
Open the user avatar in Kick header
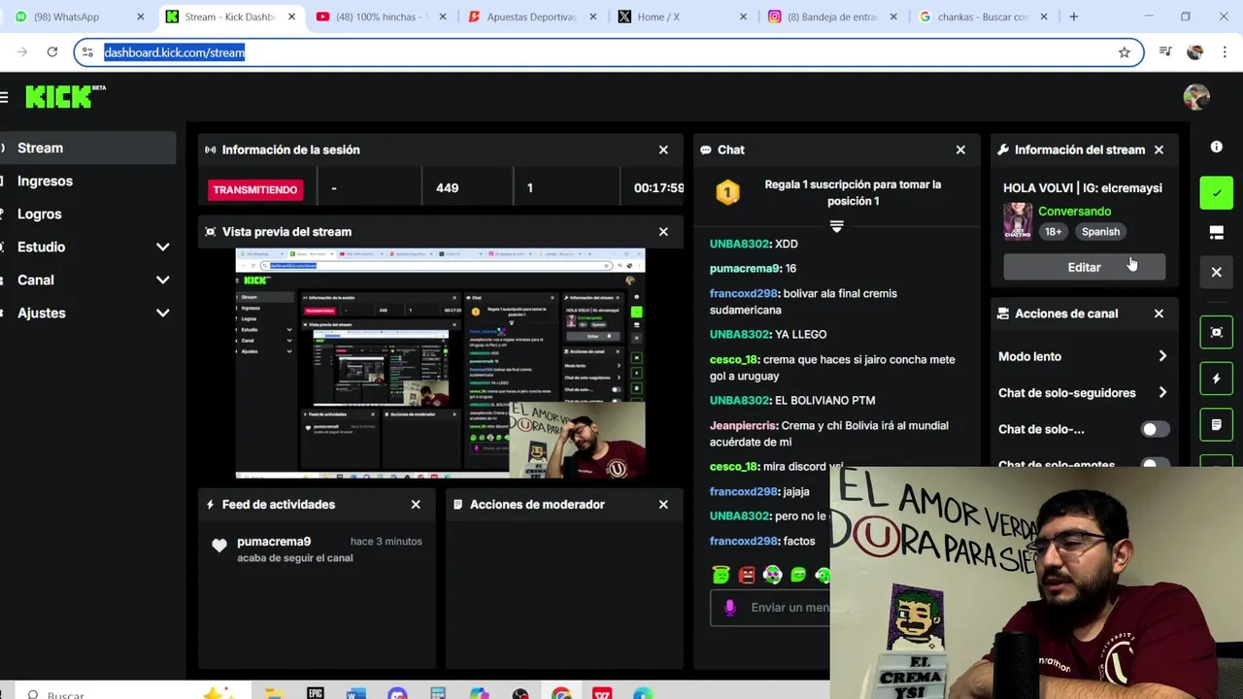tap(1196, 96)
